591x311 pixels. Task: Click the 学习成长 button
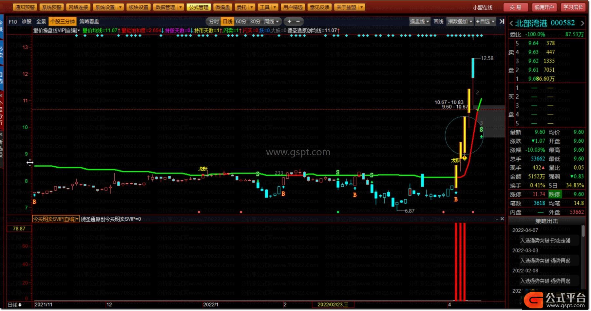[573, 7]
